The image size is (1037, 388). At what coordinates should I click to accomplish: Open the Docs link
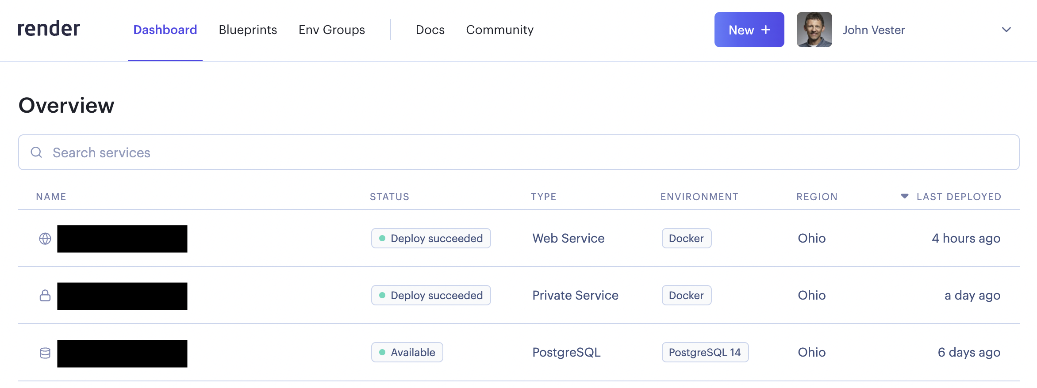(x=430, y=30)
